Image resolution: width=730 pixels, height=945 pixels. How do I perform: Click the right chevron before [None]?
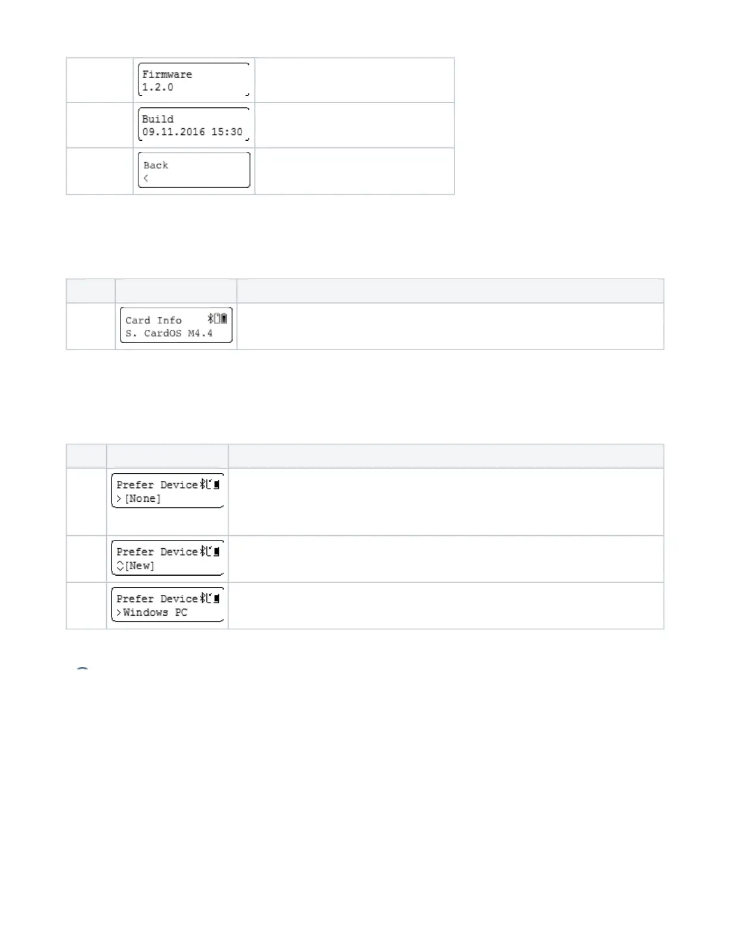119,498
